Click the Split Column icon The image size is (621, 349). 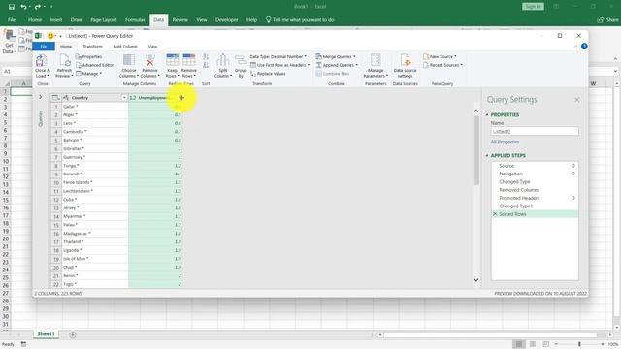[x=223, y=61]
